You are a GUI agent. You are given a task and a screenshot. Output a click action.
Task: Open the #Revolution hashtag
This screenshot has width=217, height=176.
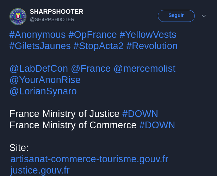(x=152, y=46)
